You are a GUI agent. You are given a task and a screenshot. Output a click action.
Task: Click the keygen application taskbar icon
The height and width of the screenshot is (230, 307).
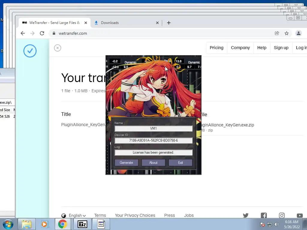pyautogui.click(x=101, y=224)
